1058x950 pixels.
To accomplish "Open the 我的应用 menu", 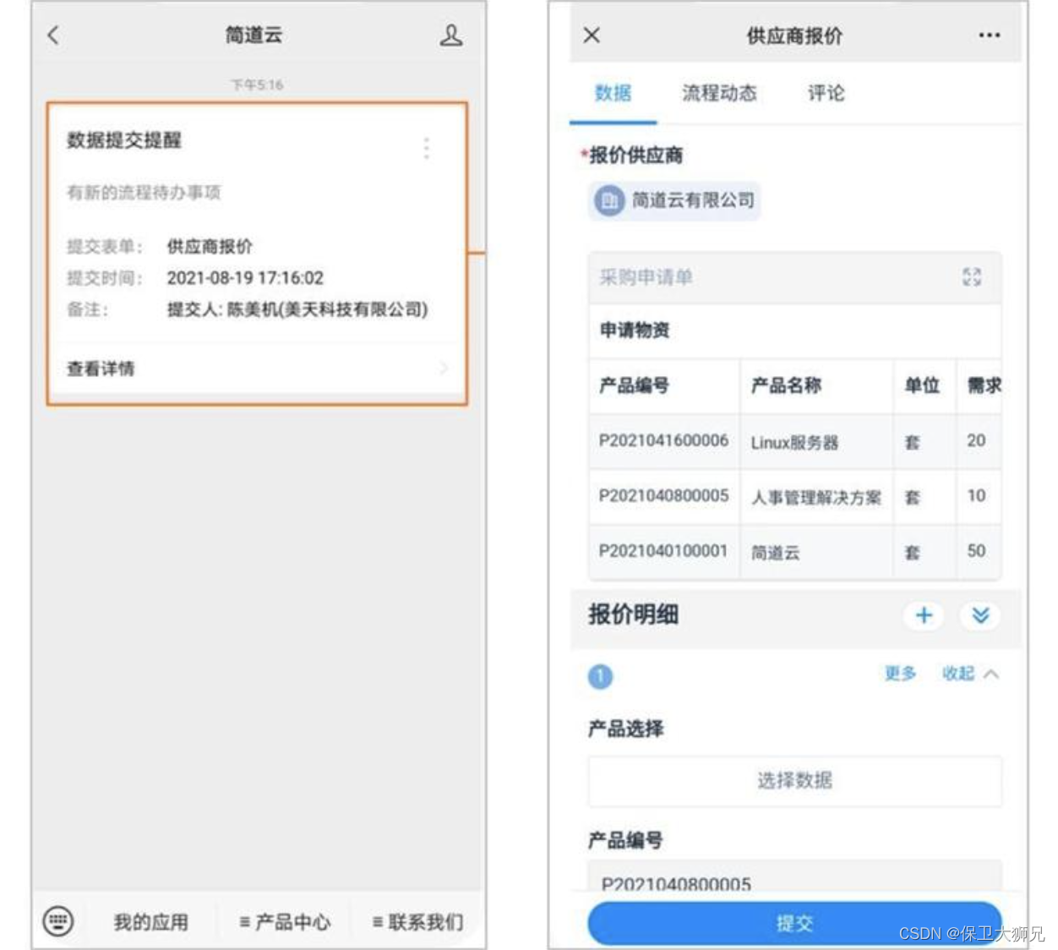I will (x=151, y=922).
